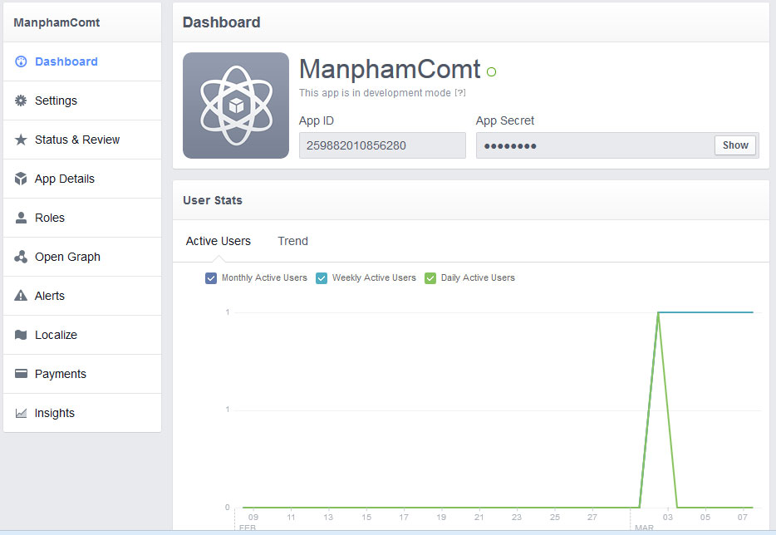Screen dimensions: 776x535
Task: Click the 09 date tick on chart axis
Action: (253, 517)
